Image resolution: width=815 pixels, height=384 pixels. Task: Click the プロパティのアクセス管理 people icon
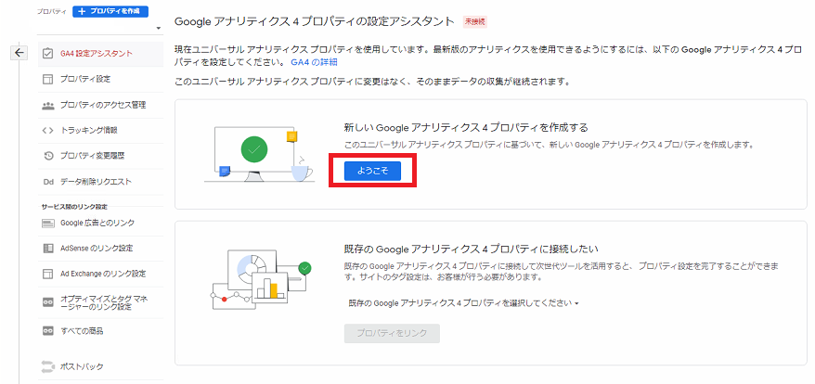click(x=48, y=106)
